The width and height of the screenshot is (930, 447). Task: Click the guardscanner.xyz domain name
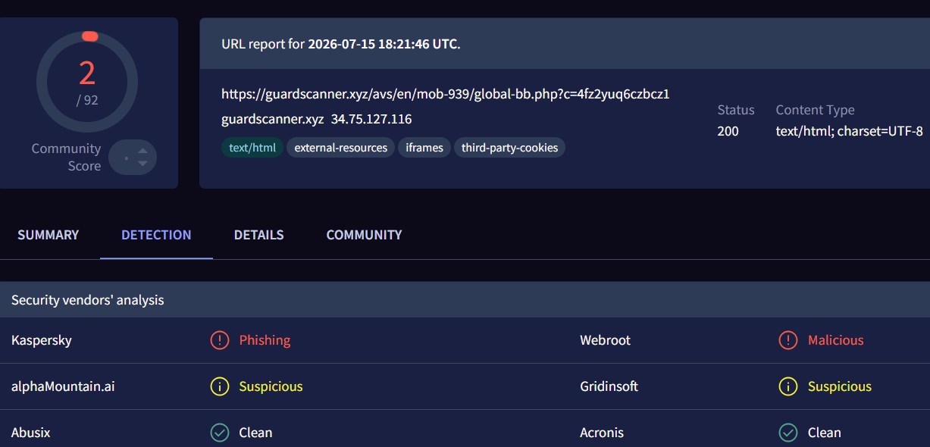pos(273,119)
